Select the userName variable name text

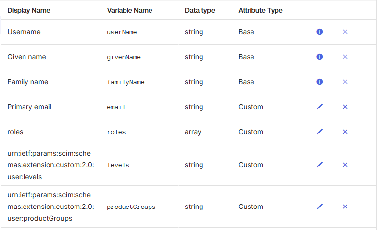[x=122, y=32]
